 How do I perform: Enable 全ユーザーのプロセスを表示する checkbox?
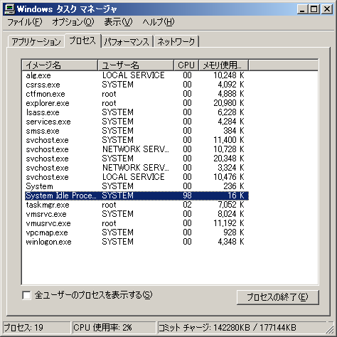(x=26, y=295)
